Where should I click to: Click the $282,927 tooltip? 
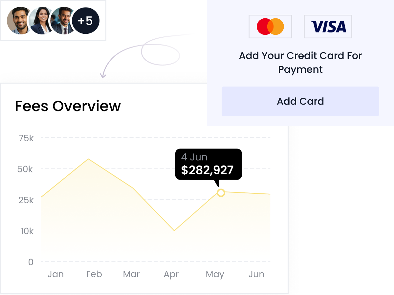(x=208, y=164)
